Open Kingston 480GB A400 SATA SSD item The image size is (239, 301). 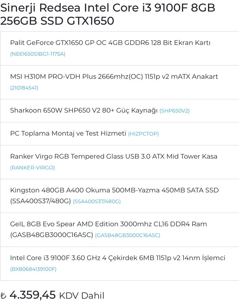(114, 195)
